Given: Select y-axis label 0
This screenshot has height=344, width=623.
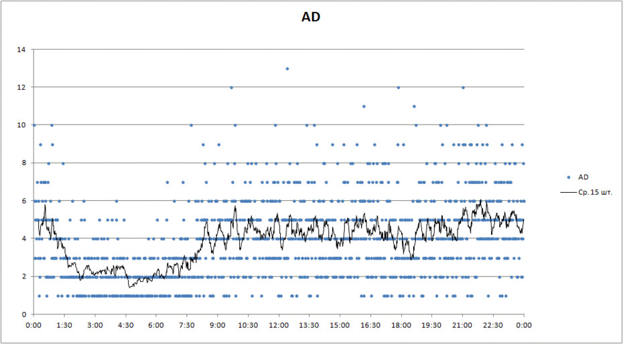Looking at the screenshot, I should point(24,315).
